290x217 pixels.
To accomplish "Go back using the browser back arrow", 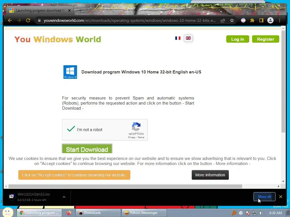I will pos(10,20).
